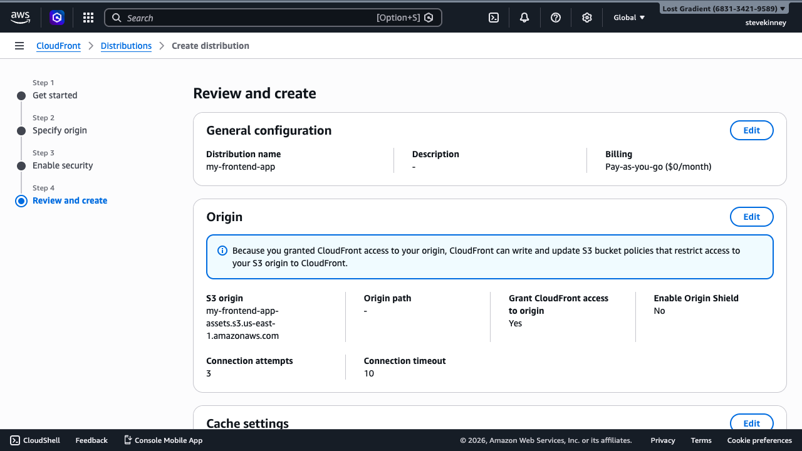Open the Global region dropdown
Image resolution: width=802 pixels, height=451 pixels.
click(x=629, y=18)
